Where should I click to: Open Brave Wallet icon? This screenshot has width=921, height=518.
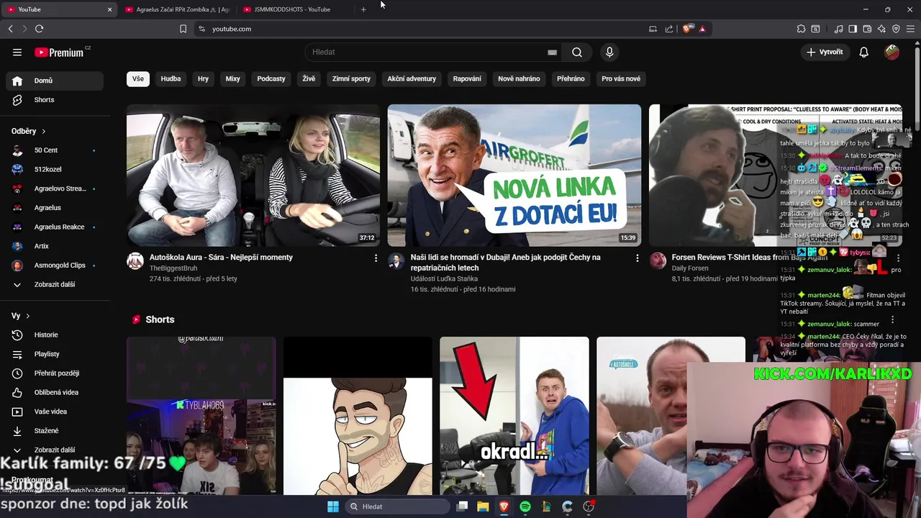point(867,29)
